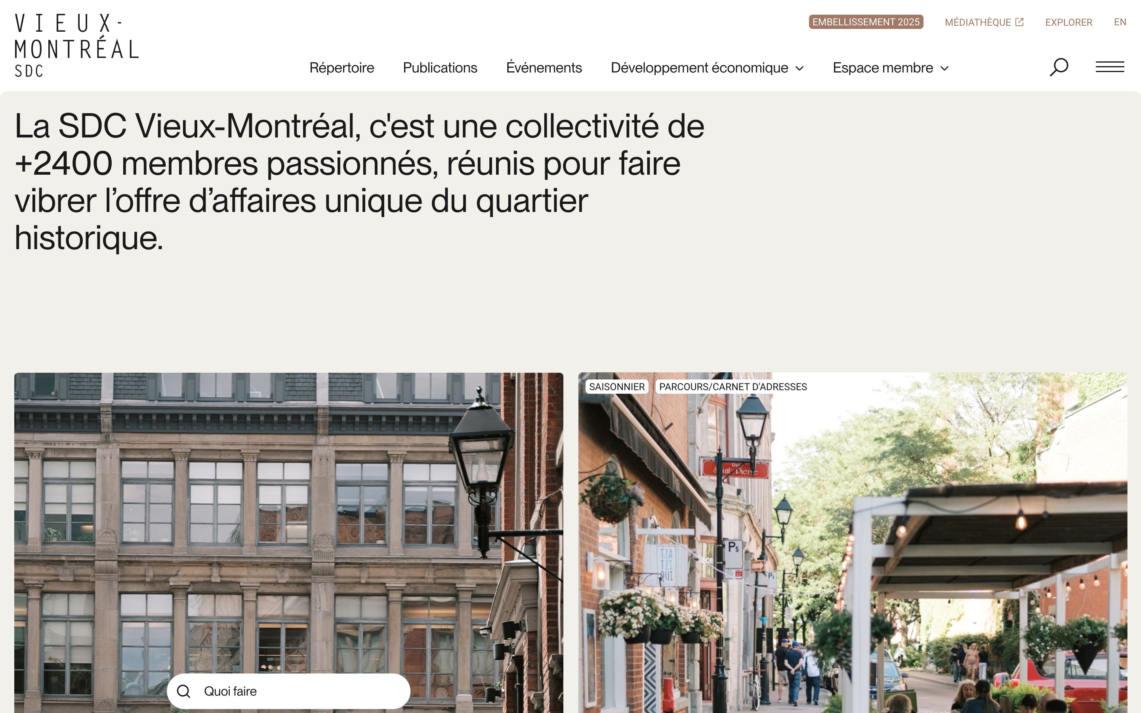Select the Saisonnier tag

pos(617,387)
